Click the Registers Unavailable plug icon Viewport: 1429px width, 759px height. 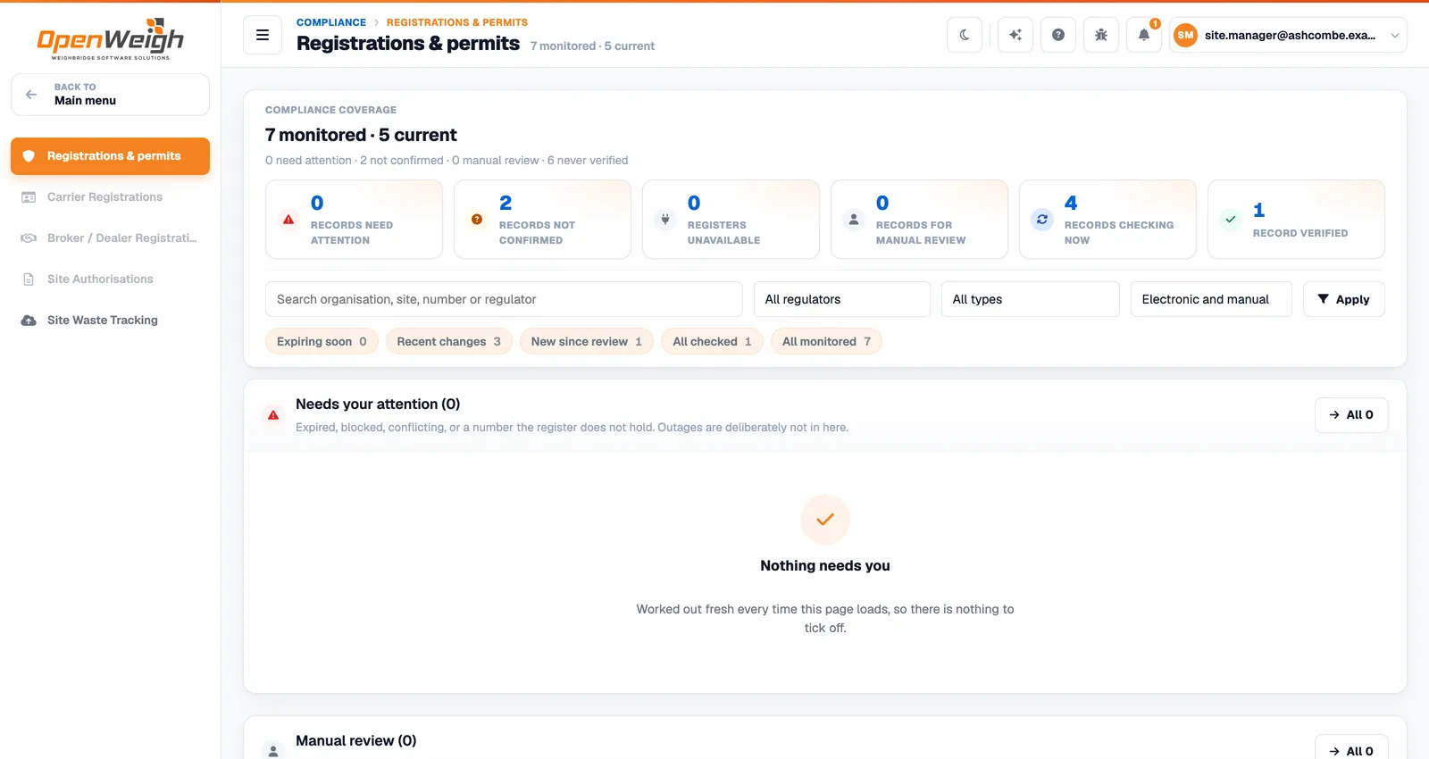665,220
